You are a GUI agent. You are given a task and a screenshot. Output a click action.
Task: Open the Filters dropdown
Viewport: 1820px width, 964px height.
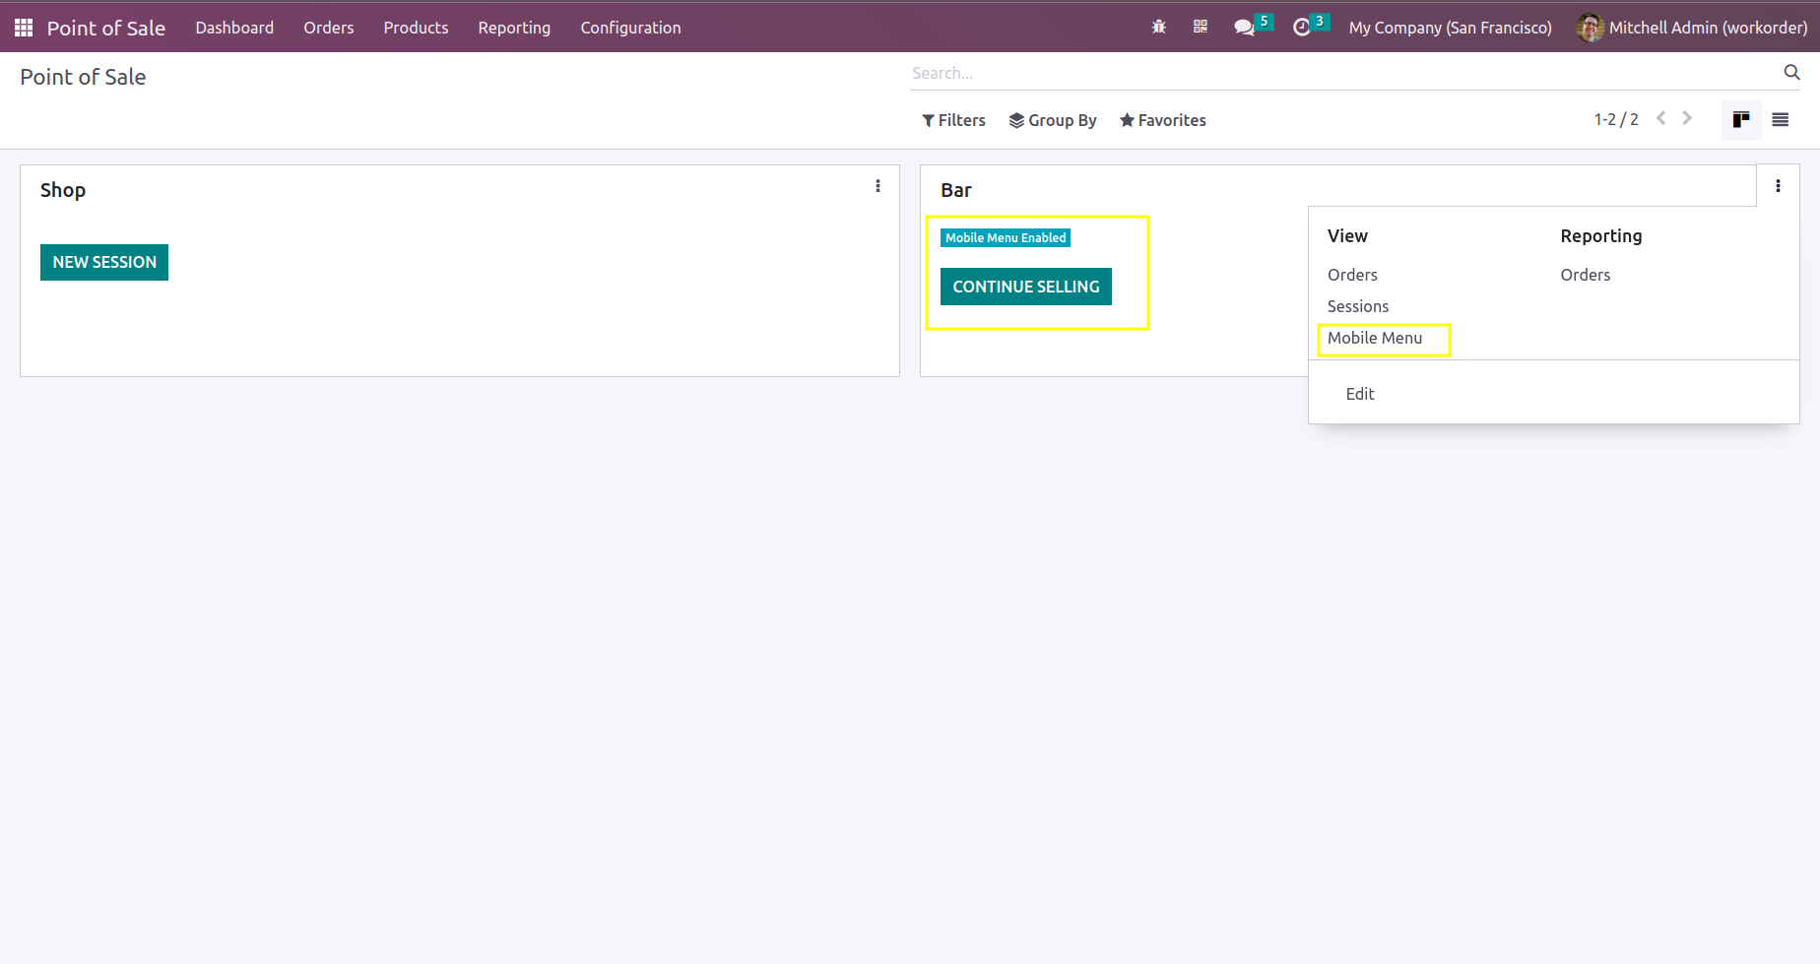pos(953,120)
